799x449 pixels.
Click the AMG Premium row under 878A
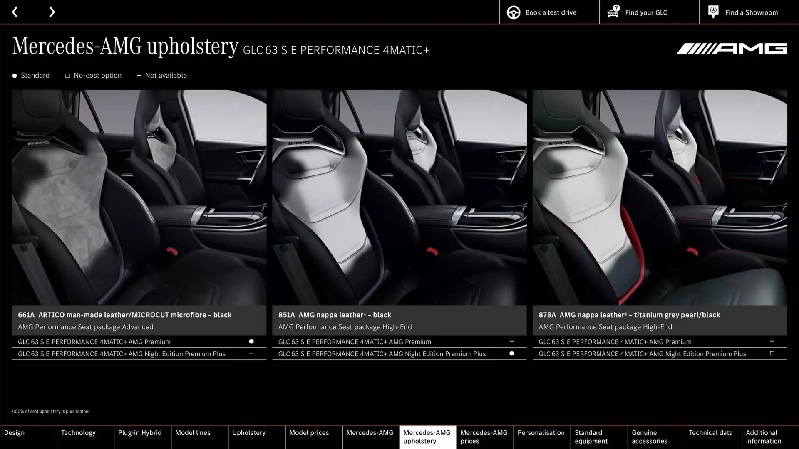point(660,341)
